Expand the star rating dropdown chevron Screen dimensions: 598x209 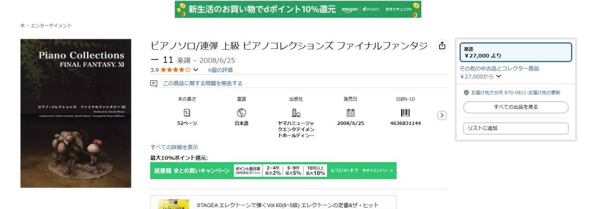click(195, 70)
